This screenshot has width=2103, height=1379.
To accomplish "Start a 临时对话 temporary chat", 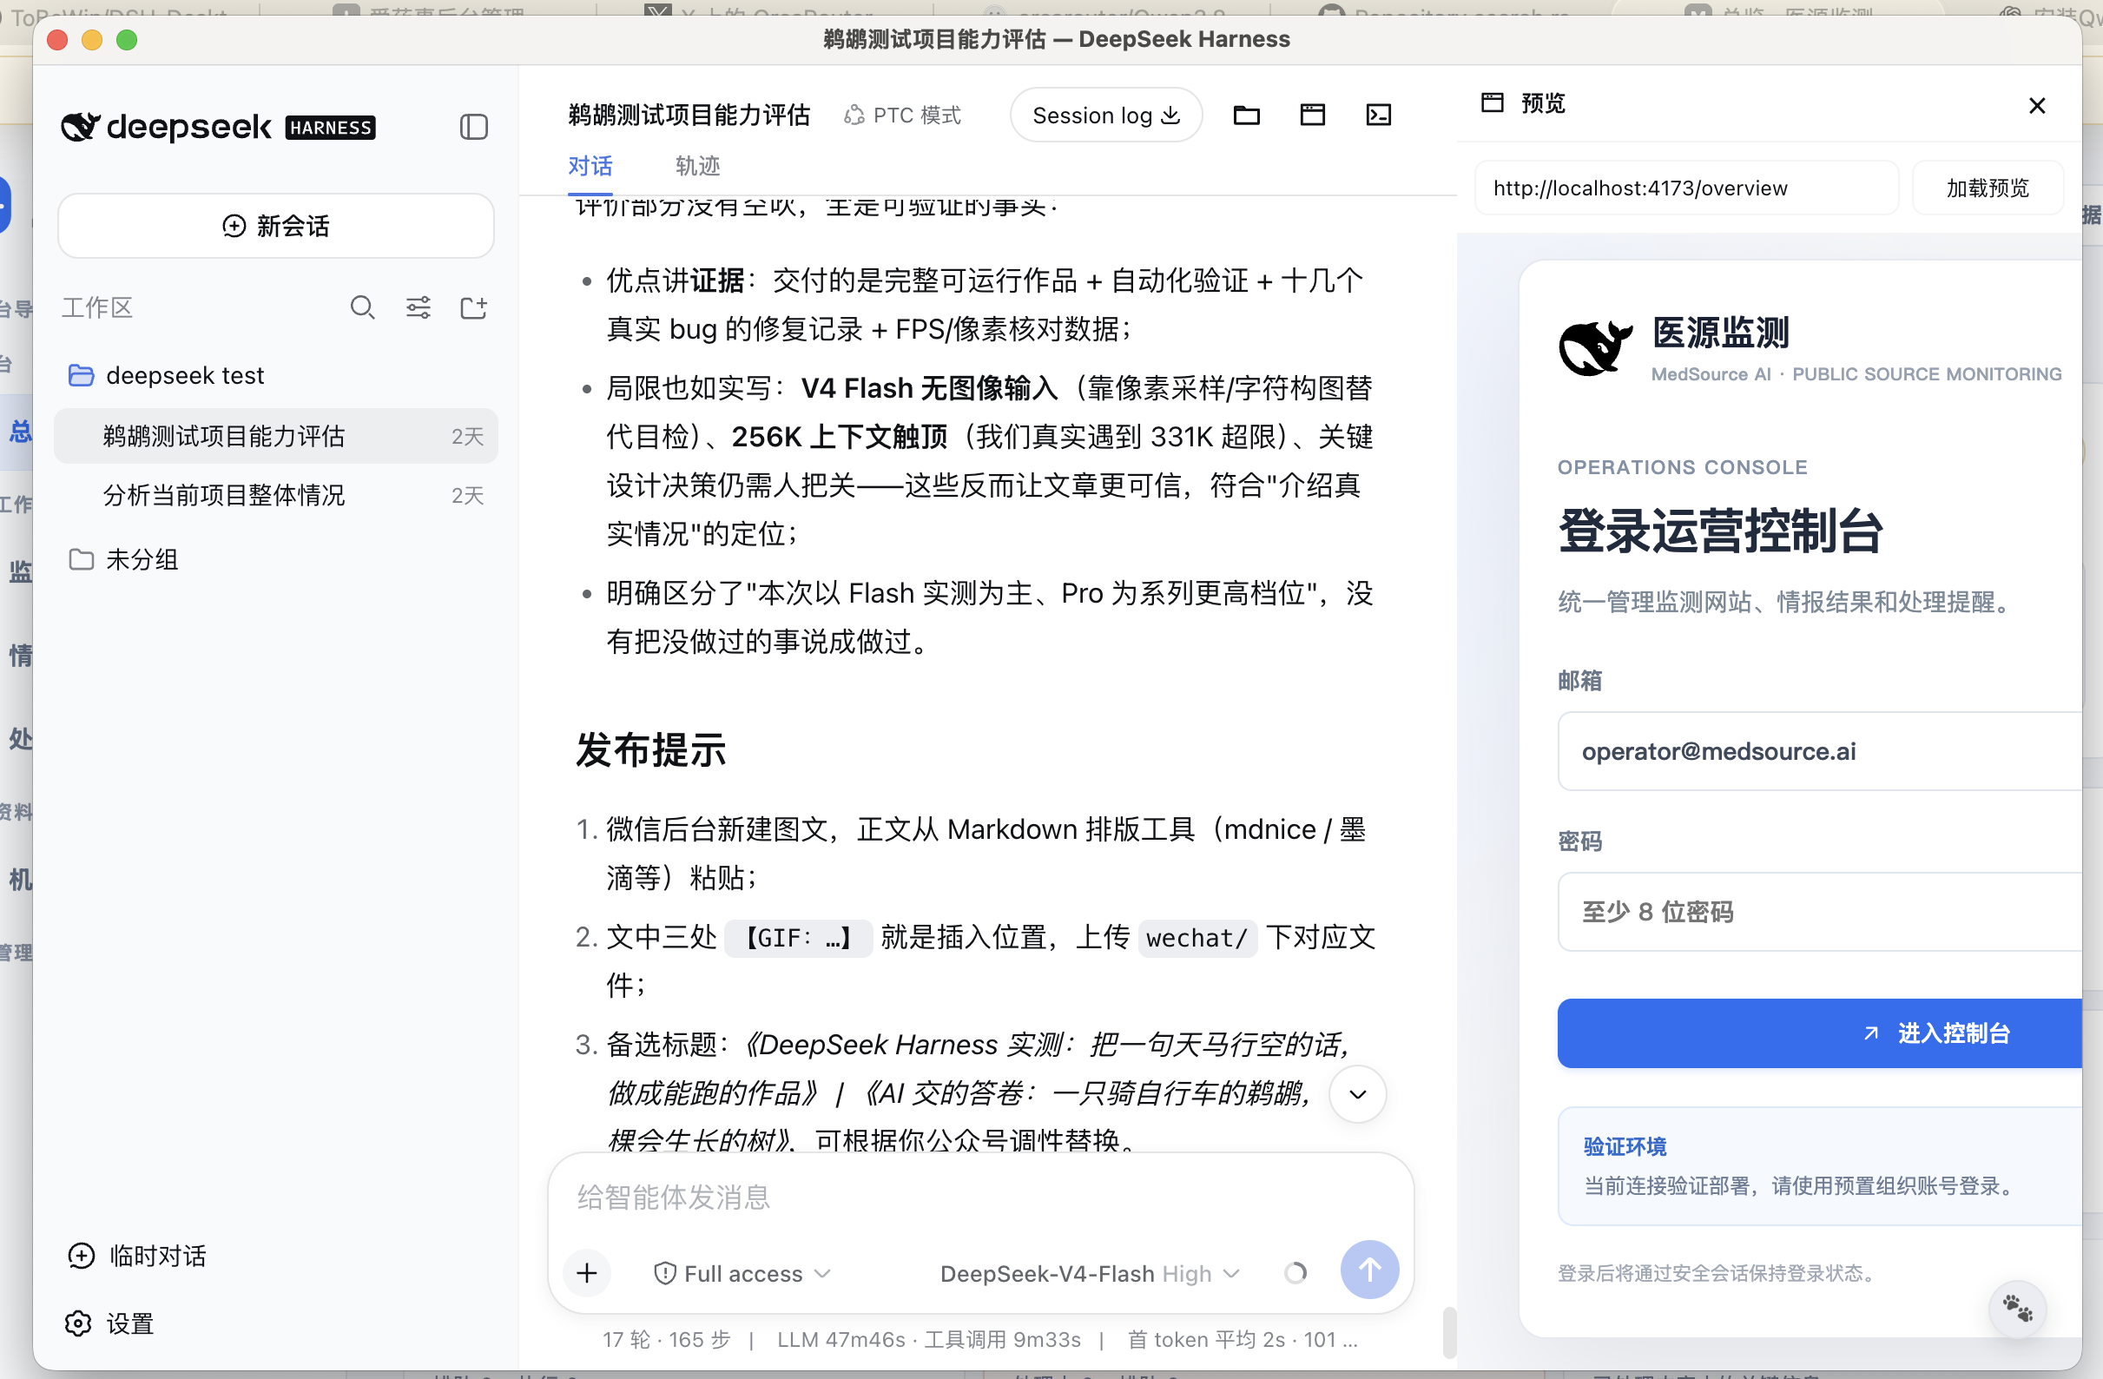I will click(137, 1257).
